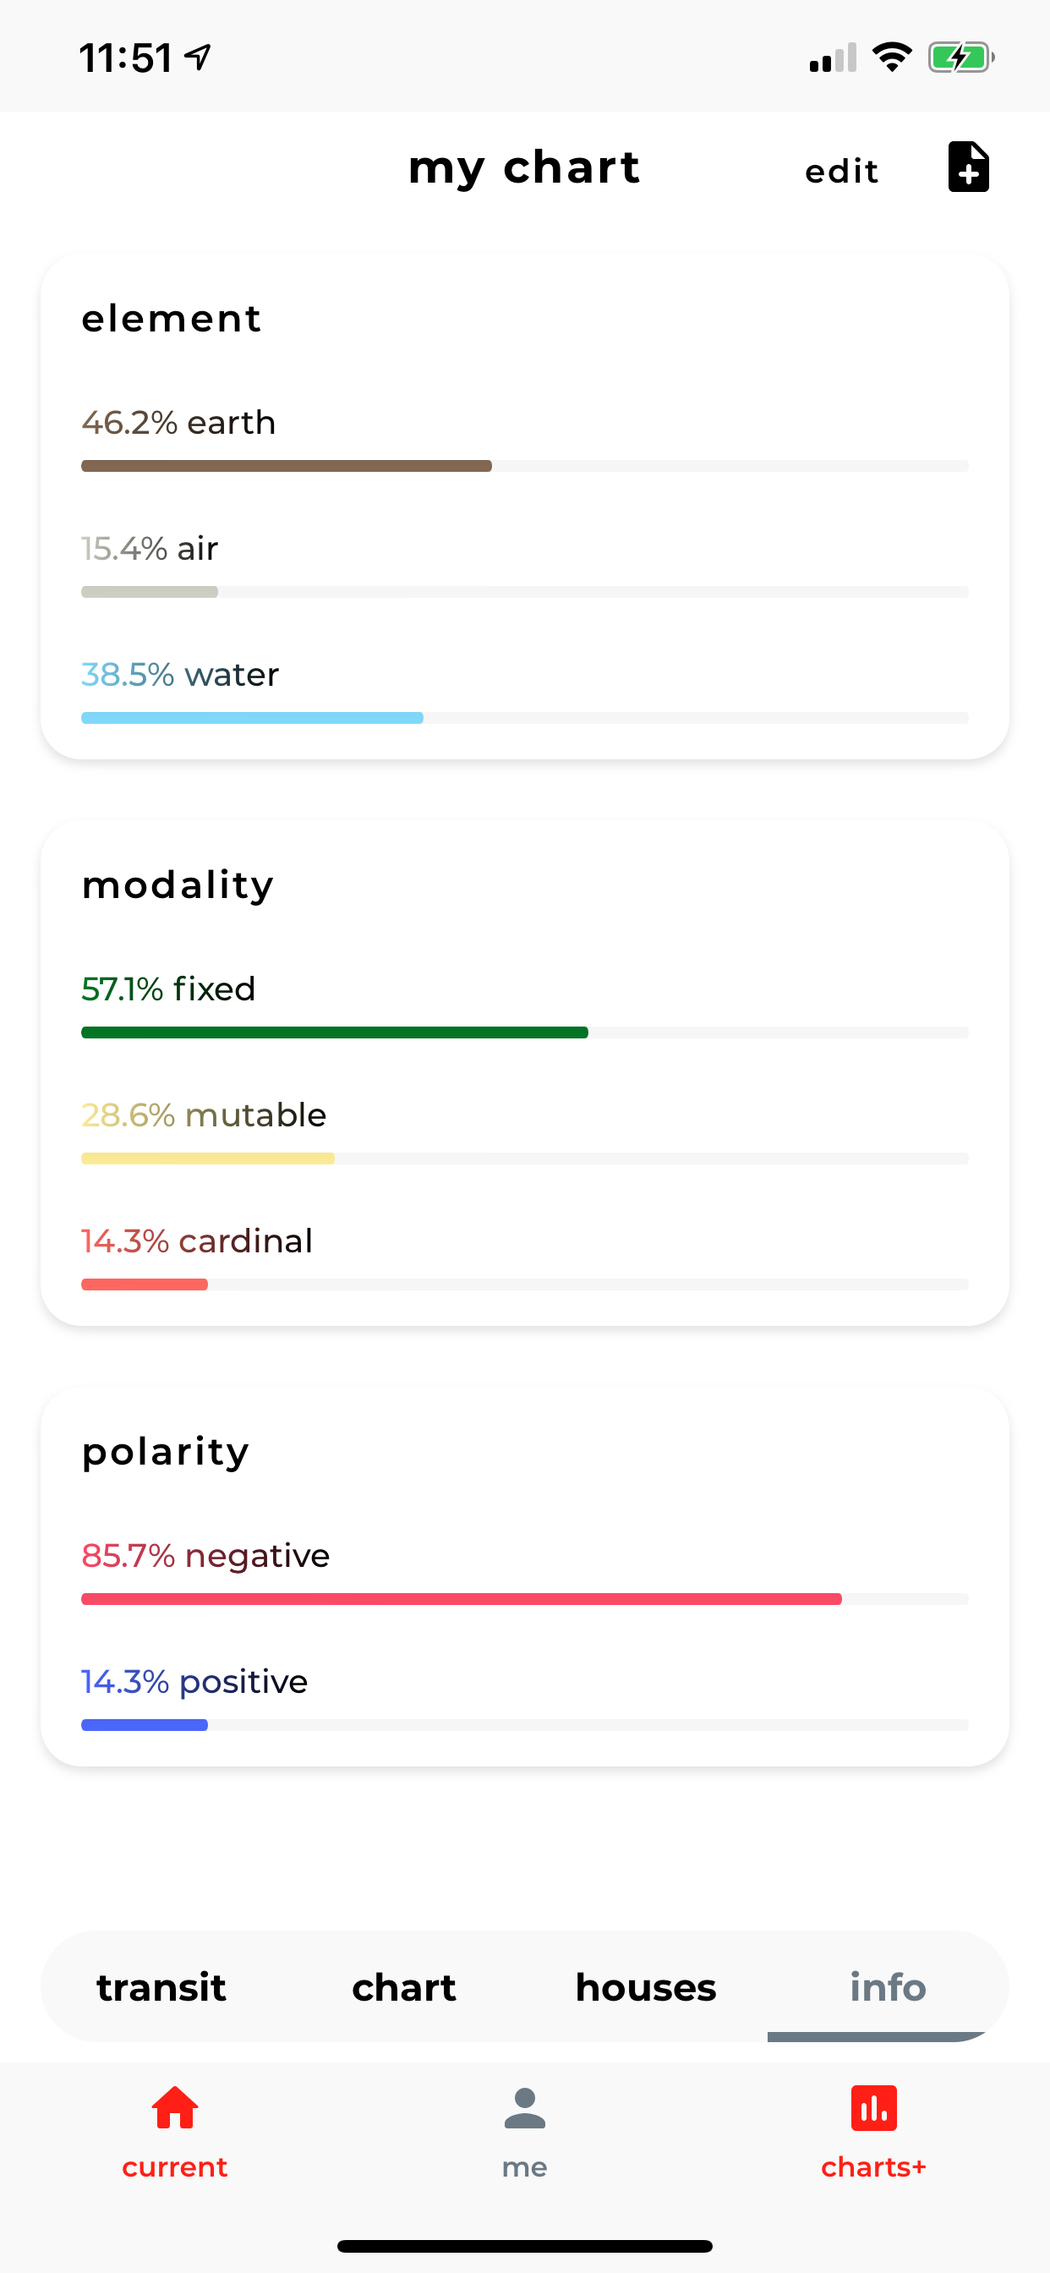The image size is (1050, 2273).
Task: Tap the 57.1% fixed modality bar
Action: click(x=525, y=1032)
